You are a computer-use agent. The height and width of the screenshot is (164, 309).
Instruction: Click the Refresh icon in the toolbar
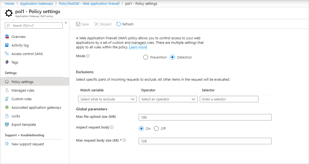pyautogui.click(x=119, y=24)
